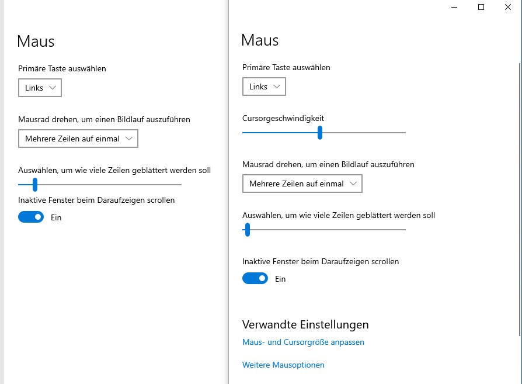Click the Ein label in the right panel

click(280, 279)
